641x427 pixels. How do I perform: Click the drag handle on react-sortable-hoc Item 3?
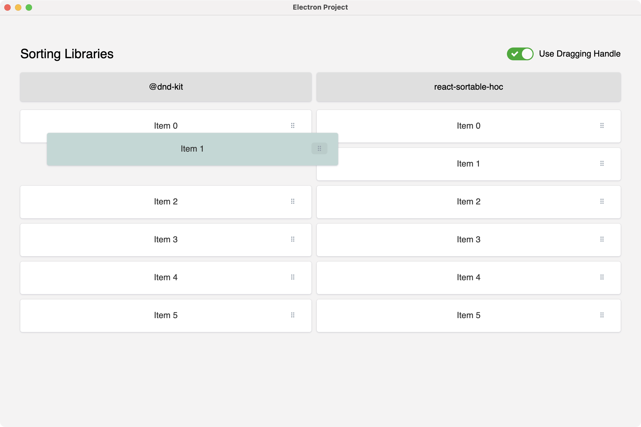(x=602, y=239)
